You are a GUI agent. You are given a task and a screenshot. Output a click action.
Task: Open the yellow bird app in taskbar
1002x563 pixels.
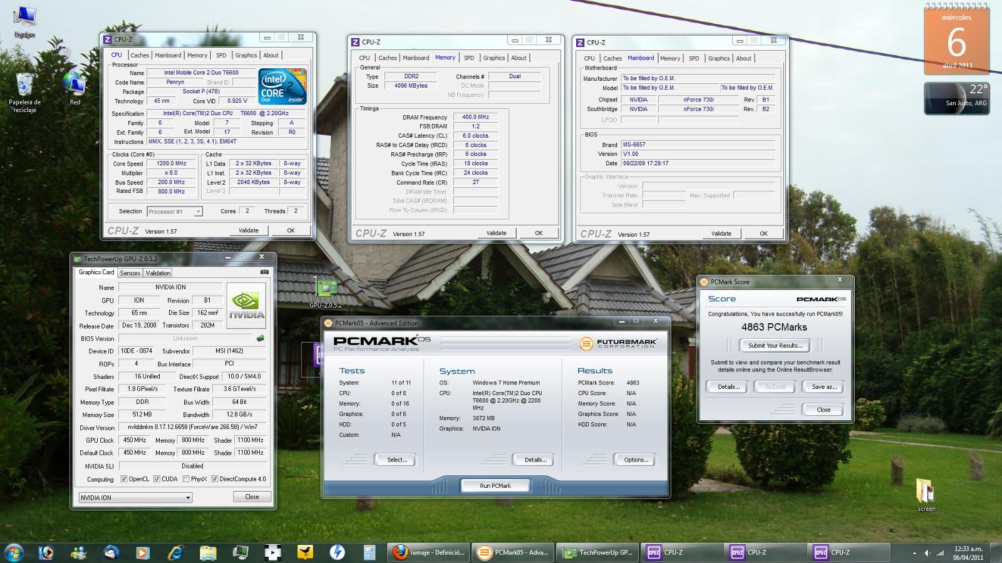coord(305,552)
